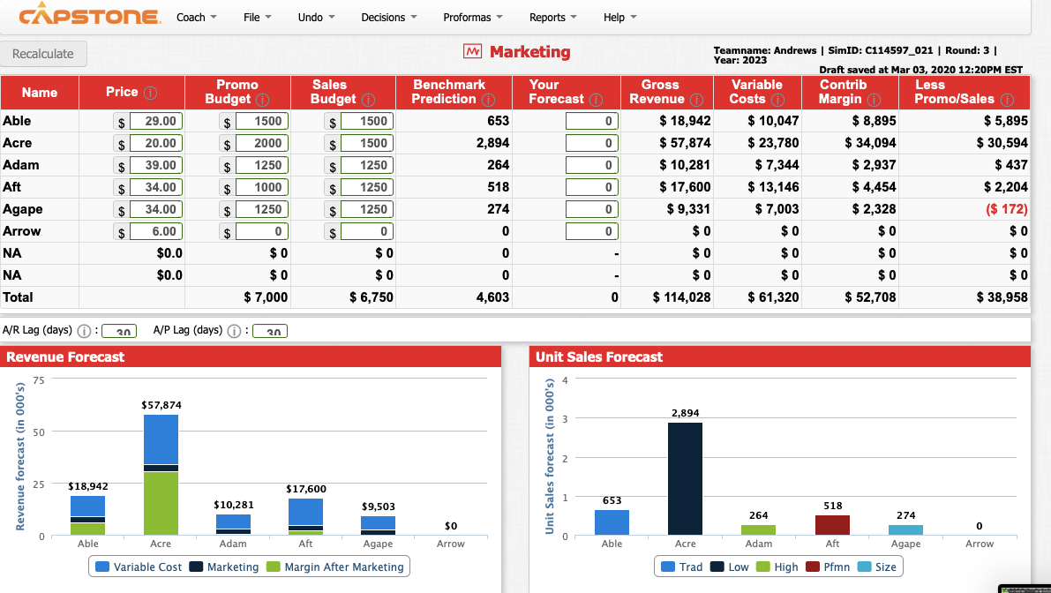Image resolution: width=1051 pixels, height=593 pixels.
Task: Open the Reports dropdown menu
Action: [x=551, y=17]
